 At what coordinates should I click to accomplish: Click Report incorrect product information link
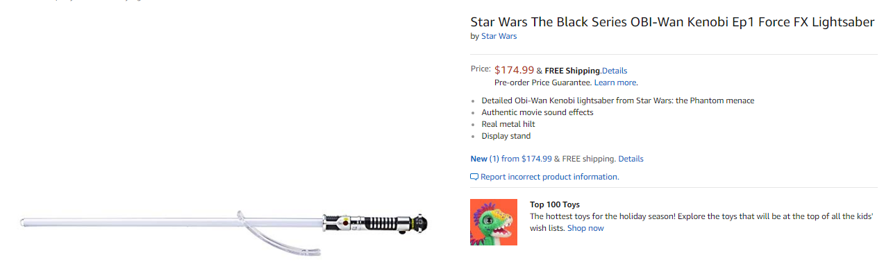[549, 177]
